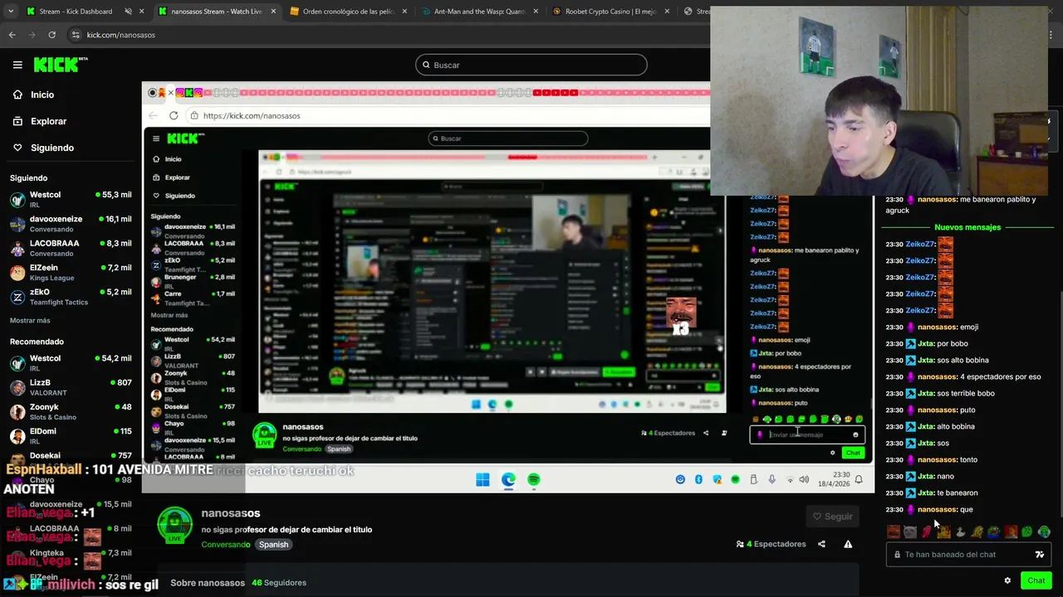Screen dimensions: 1063x597
Task: Select the grey cat emote
Action: pos(909,531)
